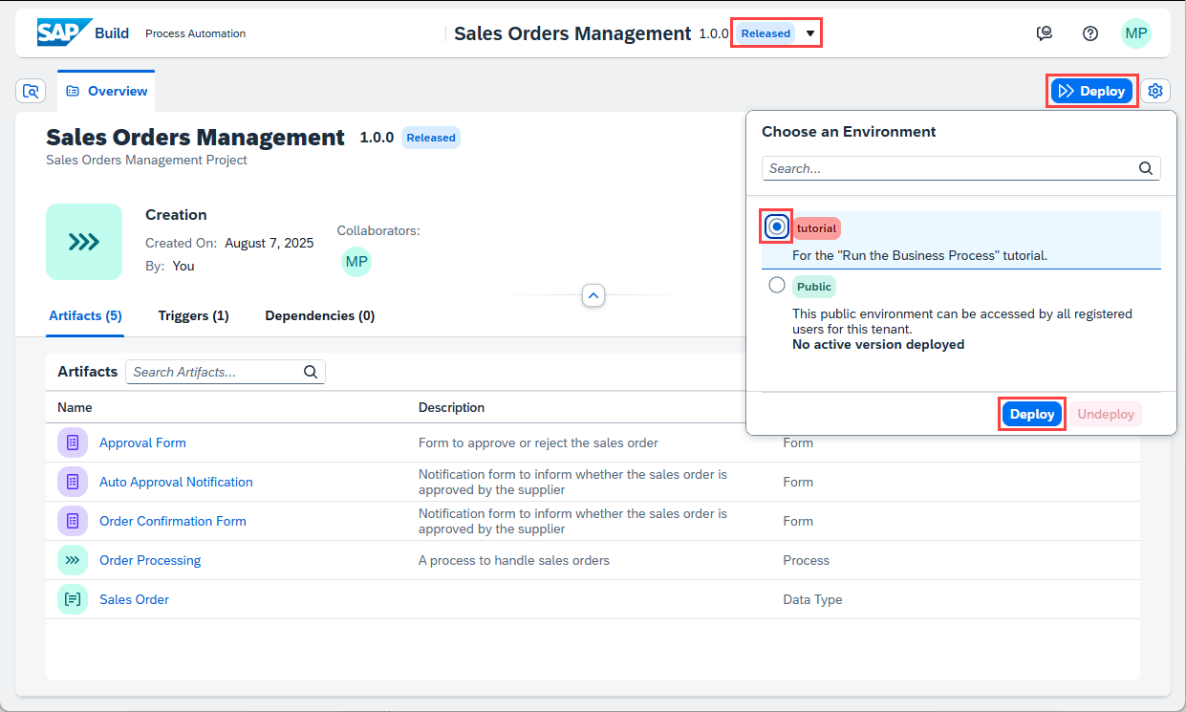The height and width of the screenshot is (712, 1186).
Task: Click the Order Processing process icon
Action: 73,560
